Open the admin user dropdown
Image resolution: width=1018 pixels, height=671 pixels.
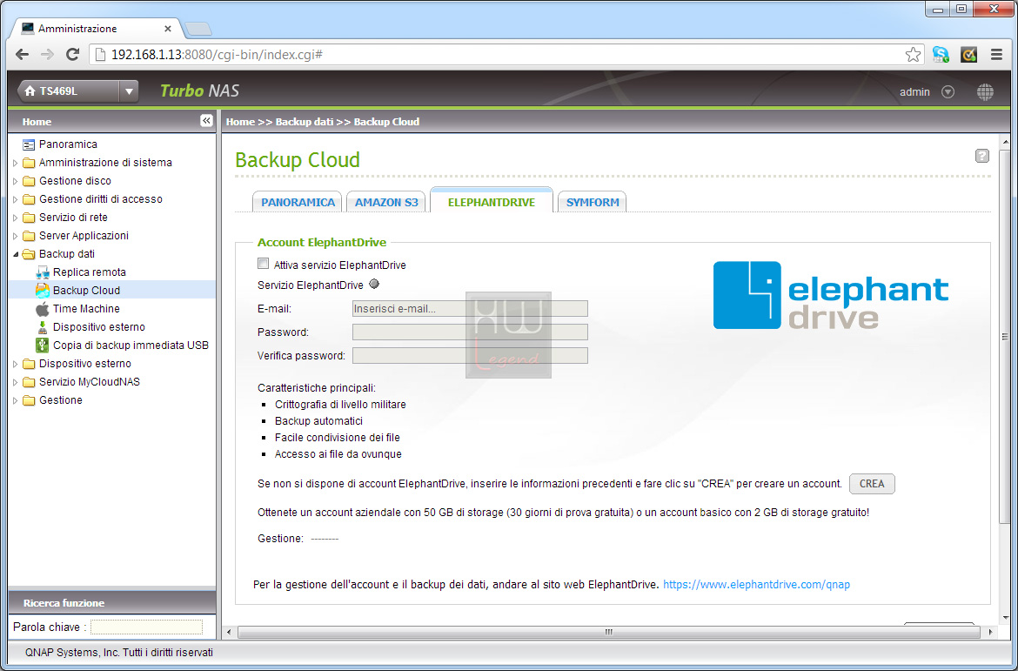(948, 92)
